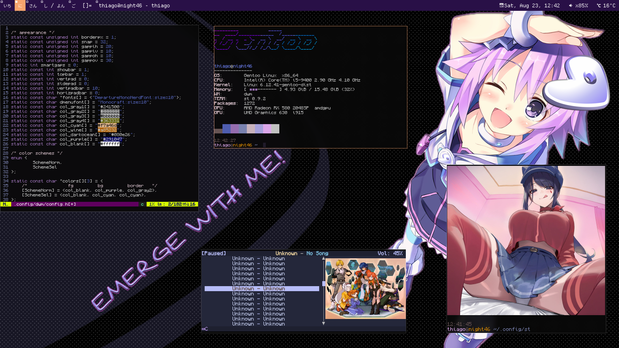Click the #363331 color value in the editor
Viewport: 619px width, 348px height.
click(x=110, y=121)
